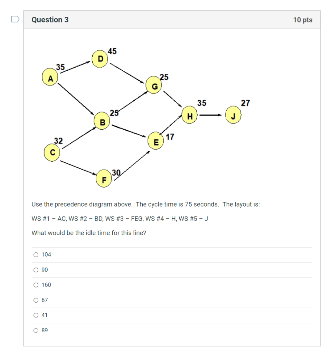Click the Question 3 header label
The height and width of the screenshot is (353, 331).
(x=50, y=20)
